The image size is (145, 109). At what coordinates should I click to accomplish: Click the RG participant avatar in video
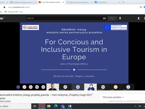(78, 87)
